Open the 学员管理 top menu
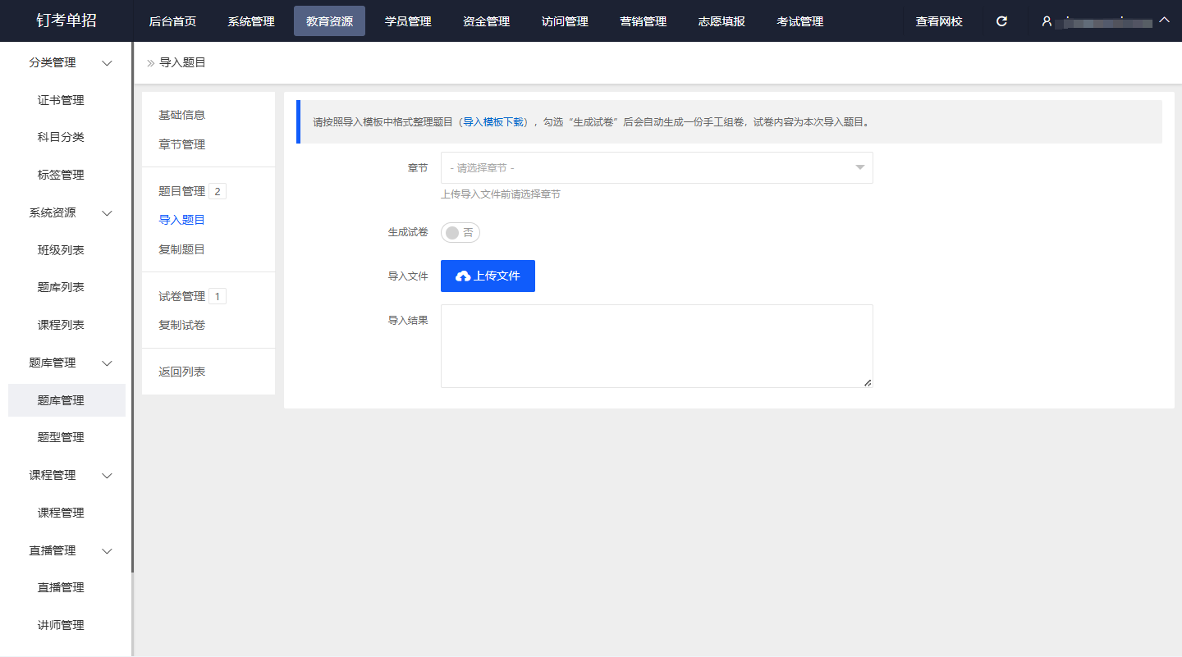1182x657 pixels. 408,21
